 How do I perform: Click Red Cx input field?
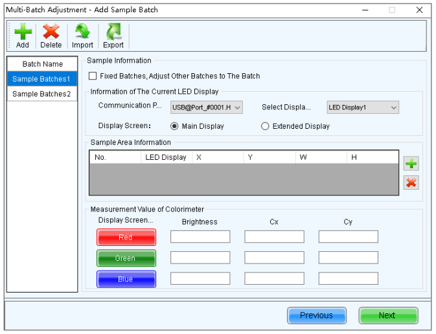tap(274, 236)
